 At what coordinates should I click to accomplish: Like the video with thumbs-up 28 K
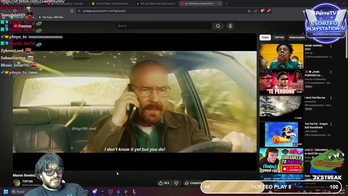pos(164,183)
